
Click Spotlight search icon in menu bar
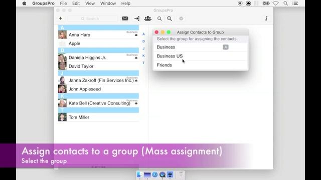[x=285, y=3]
